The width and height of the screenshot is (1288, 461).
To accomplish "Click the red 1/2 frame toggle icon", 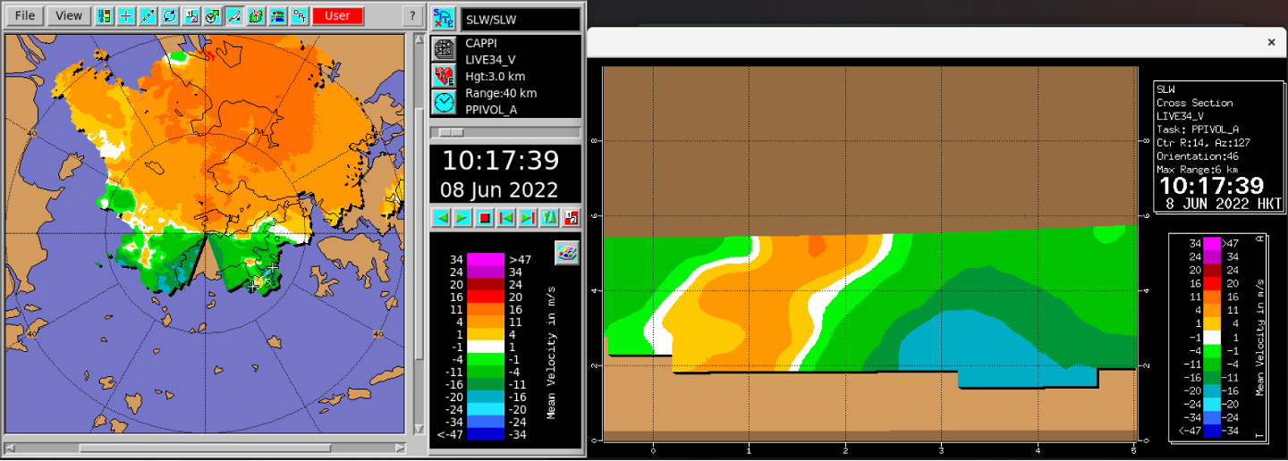I will [x=571, y=217].
